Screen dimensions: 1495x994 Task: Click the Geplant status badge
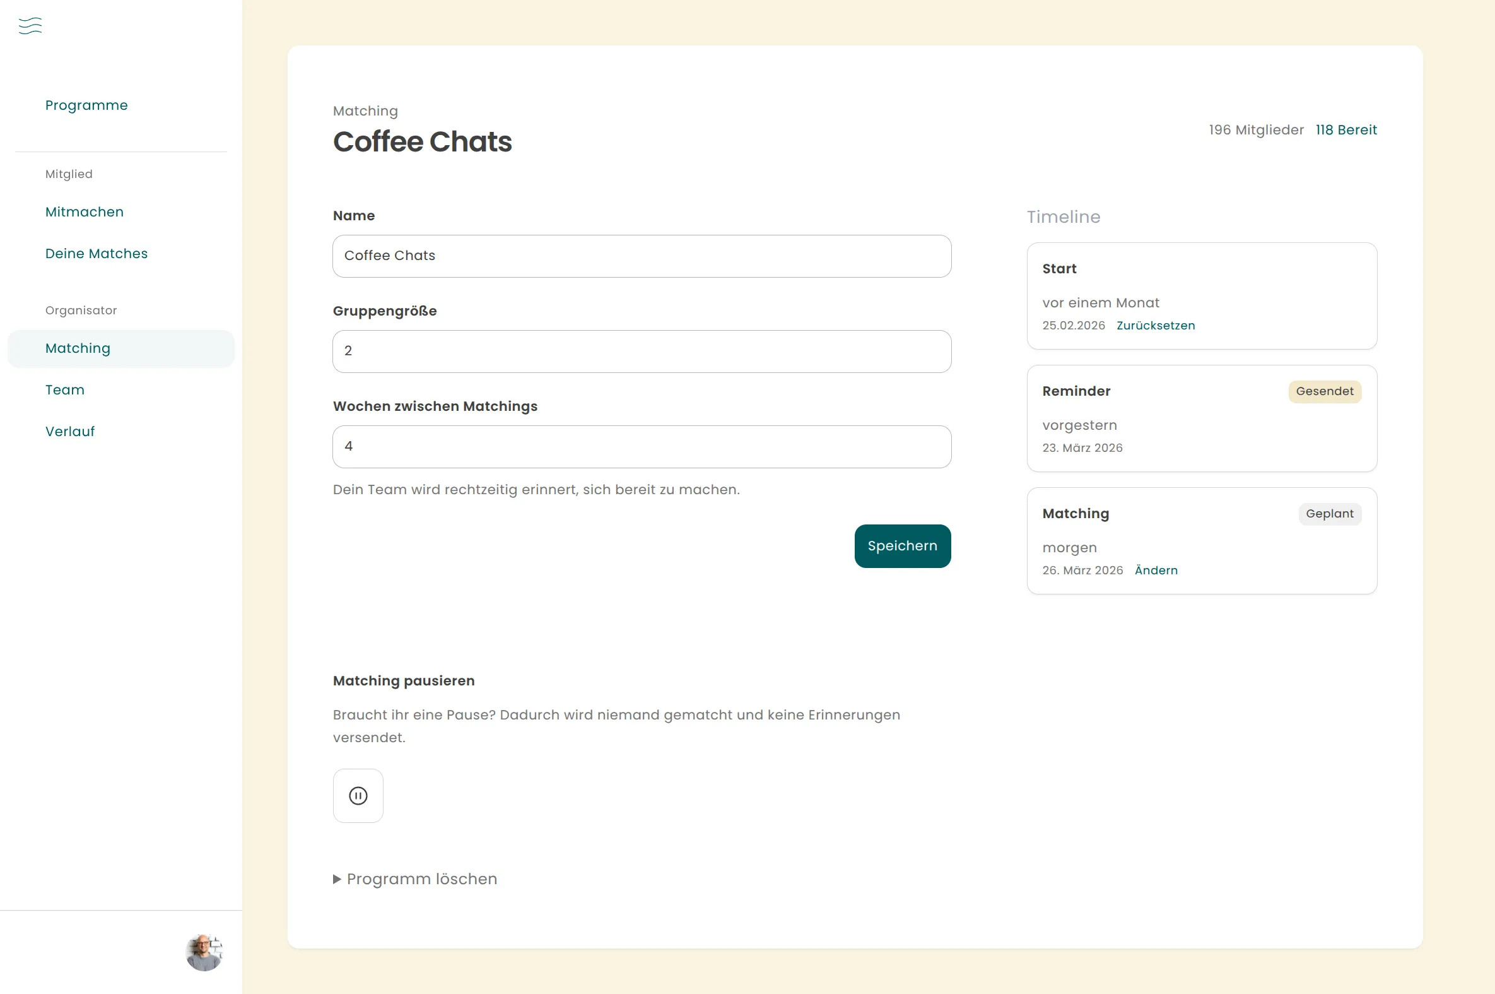tap(1330, 514)
